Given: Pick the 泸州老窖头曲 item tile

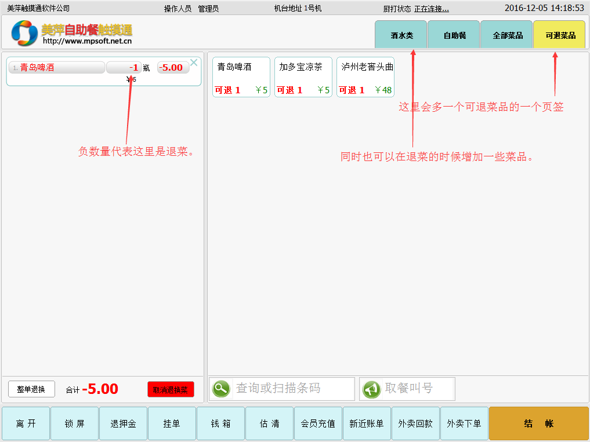Looking at the screenshot, I should point(365,77).
